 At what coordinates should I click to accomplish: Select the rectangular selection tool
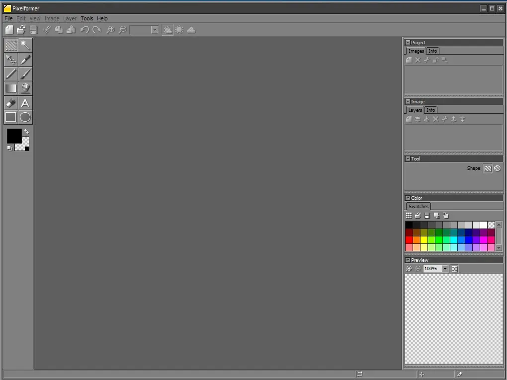tap(11, 45)
